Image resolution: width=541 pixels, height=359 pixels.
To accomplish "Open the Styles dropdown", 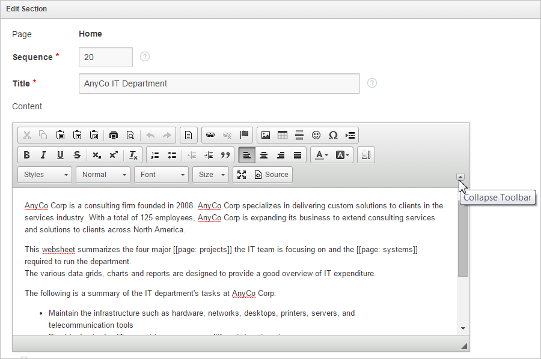I will click(44, 175).
